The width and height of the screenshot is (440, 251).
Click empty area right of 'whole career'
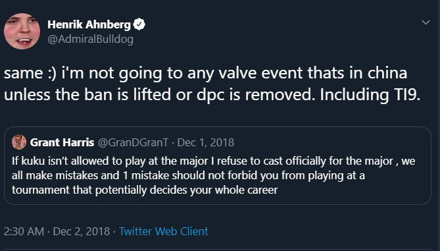click(x=354, y=190)
